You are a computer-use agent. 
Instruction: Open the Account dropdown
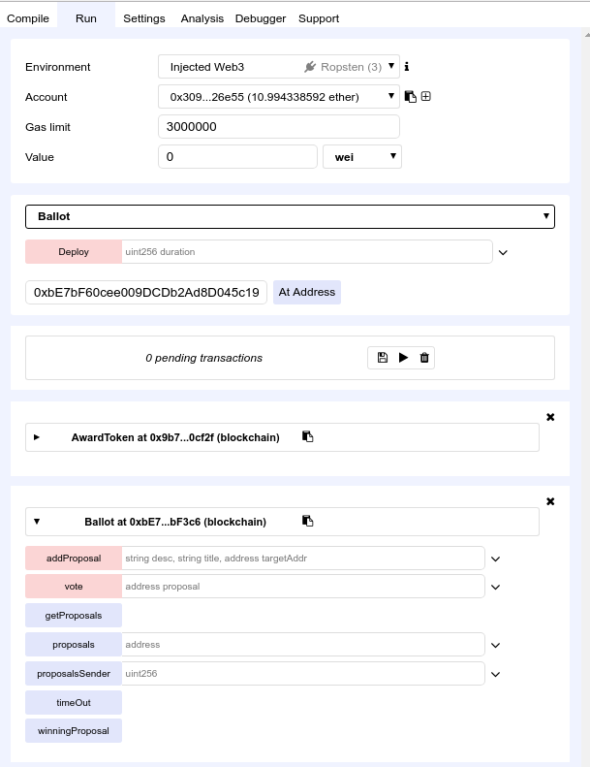pyautogui.click(x=279, y=97)
